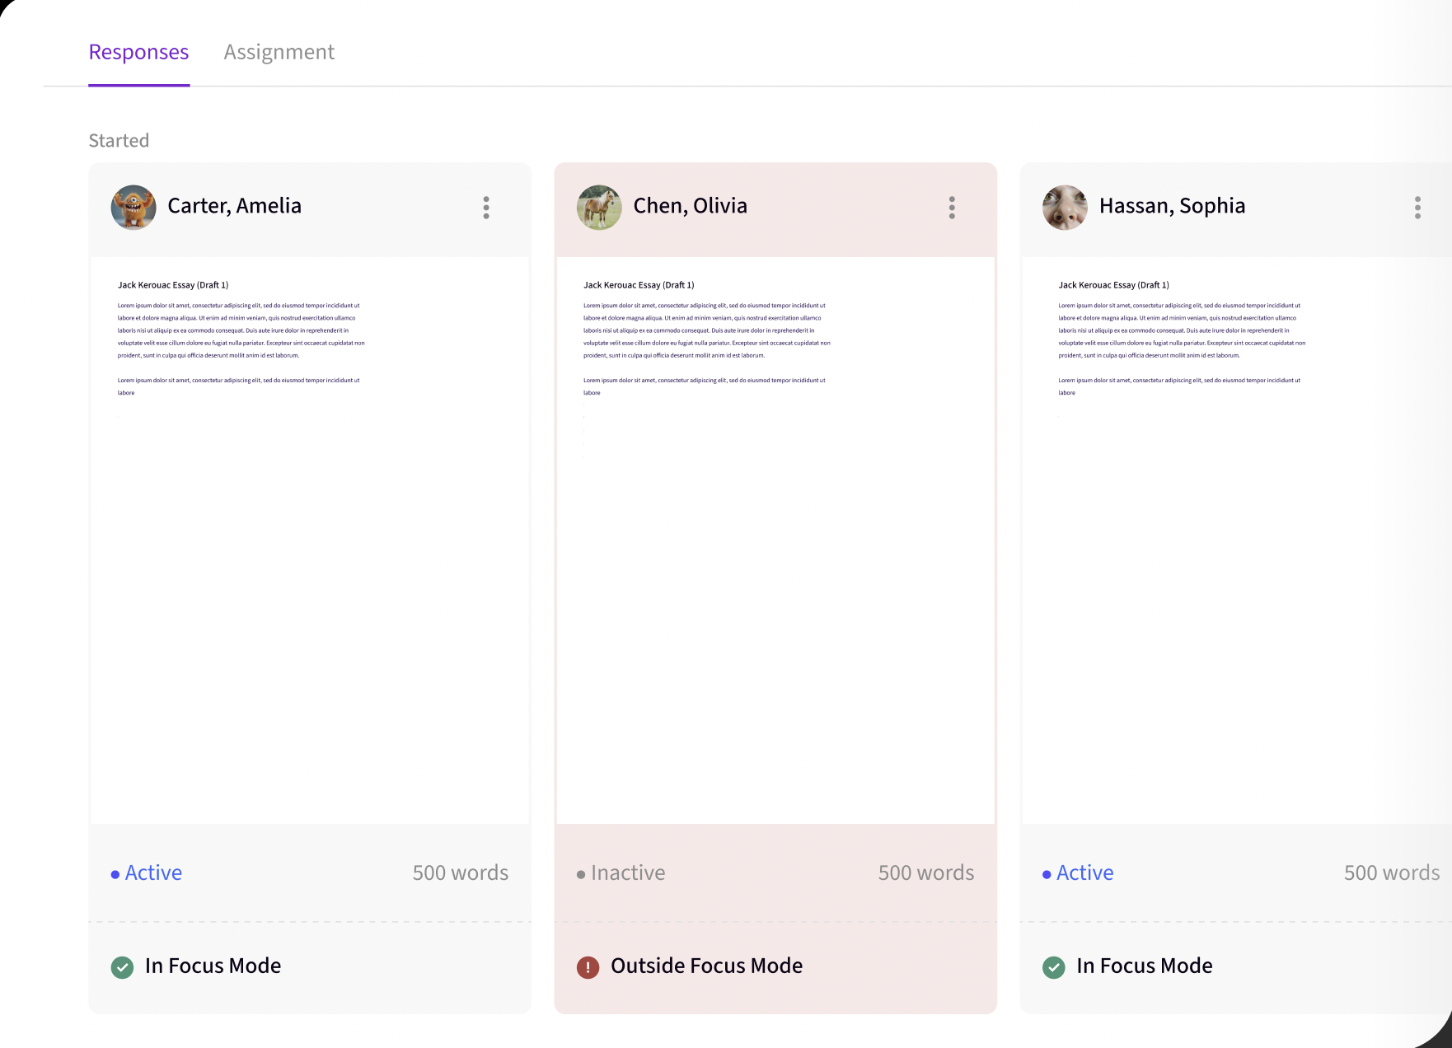Image resolution: width=1452 pixels, height=1048 pixels.
Task: Click Olivia Chen's horse avatar
Action: pos(599,208)
